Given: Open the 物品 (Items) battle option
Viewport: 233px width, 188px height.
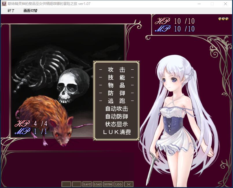Looking at the screenshot, I should [116, 85].
